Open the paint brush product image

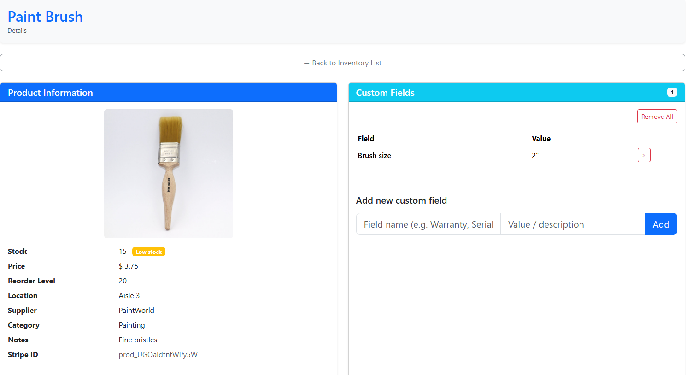168,173
